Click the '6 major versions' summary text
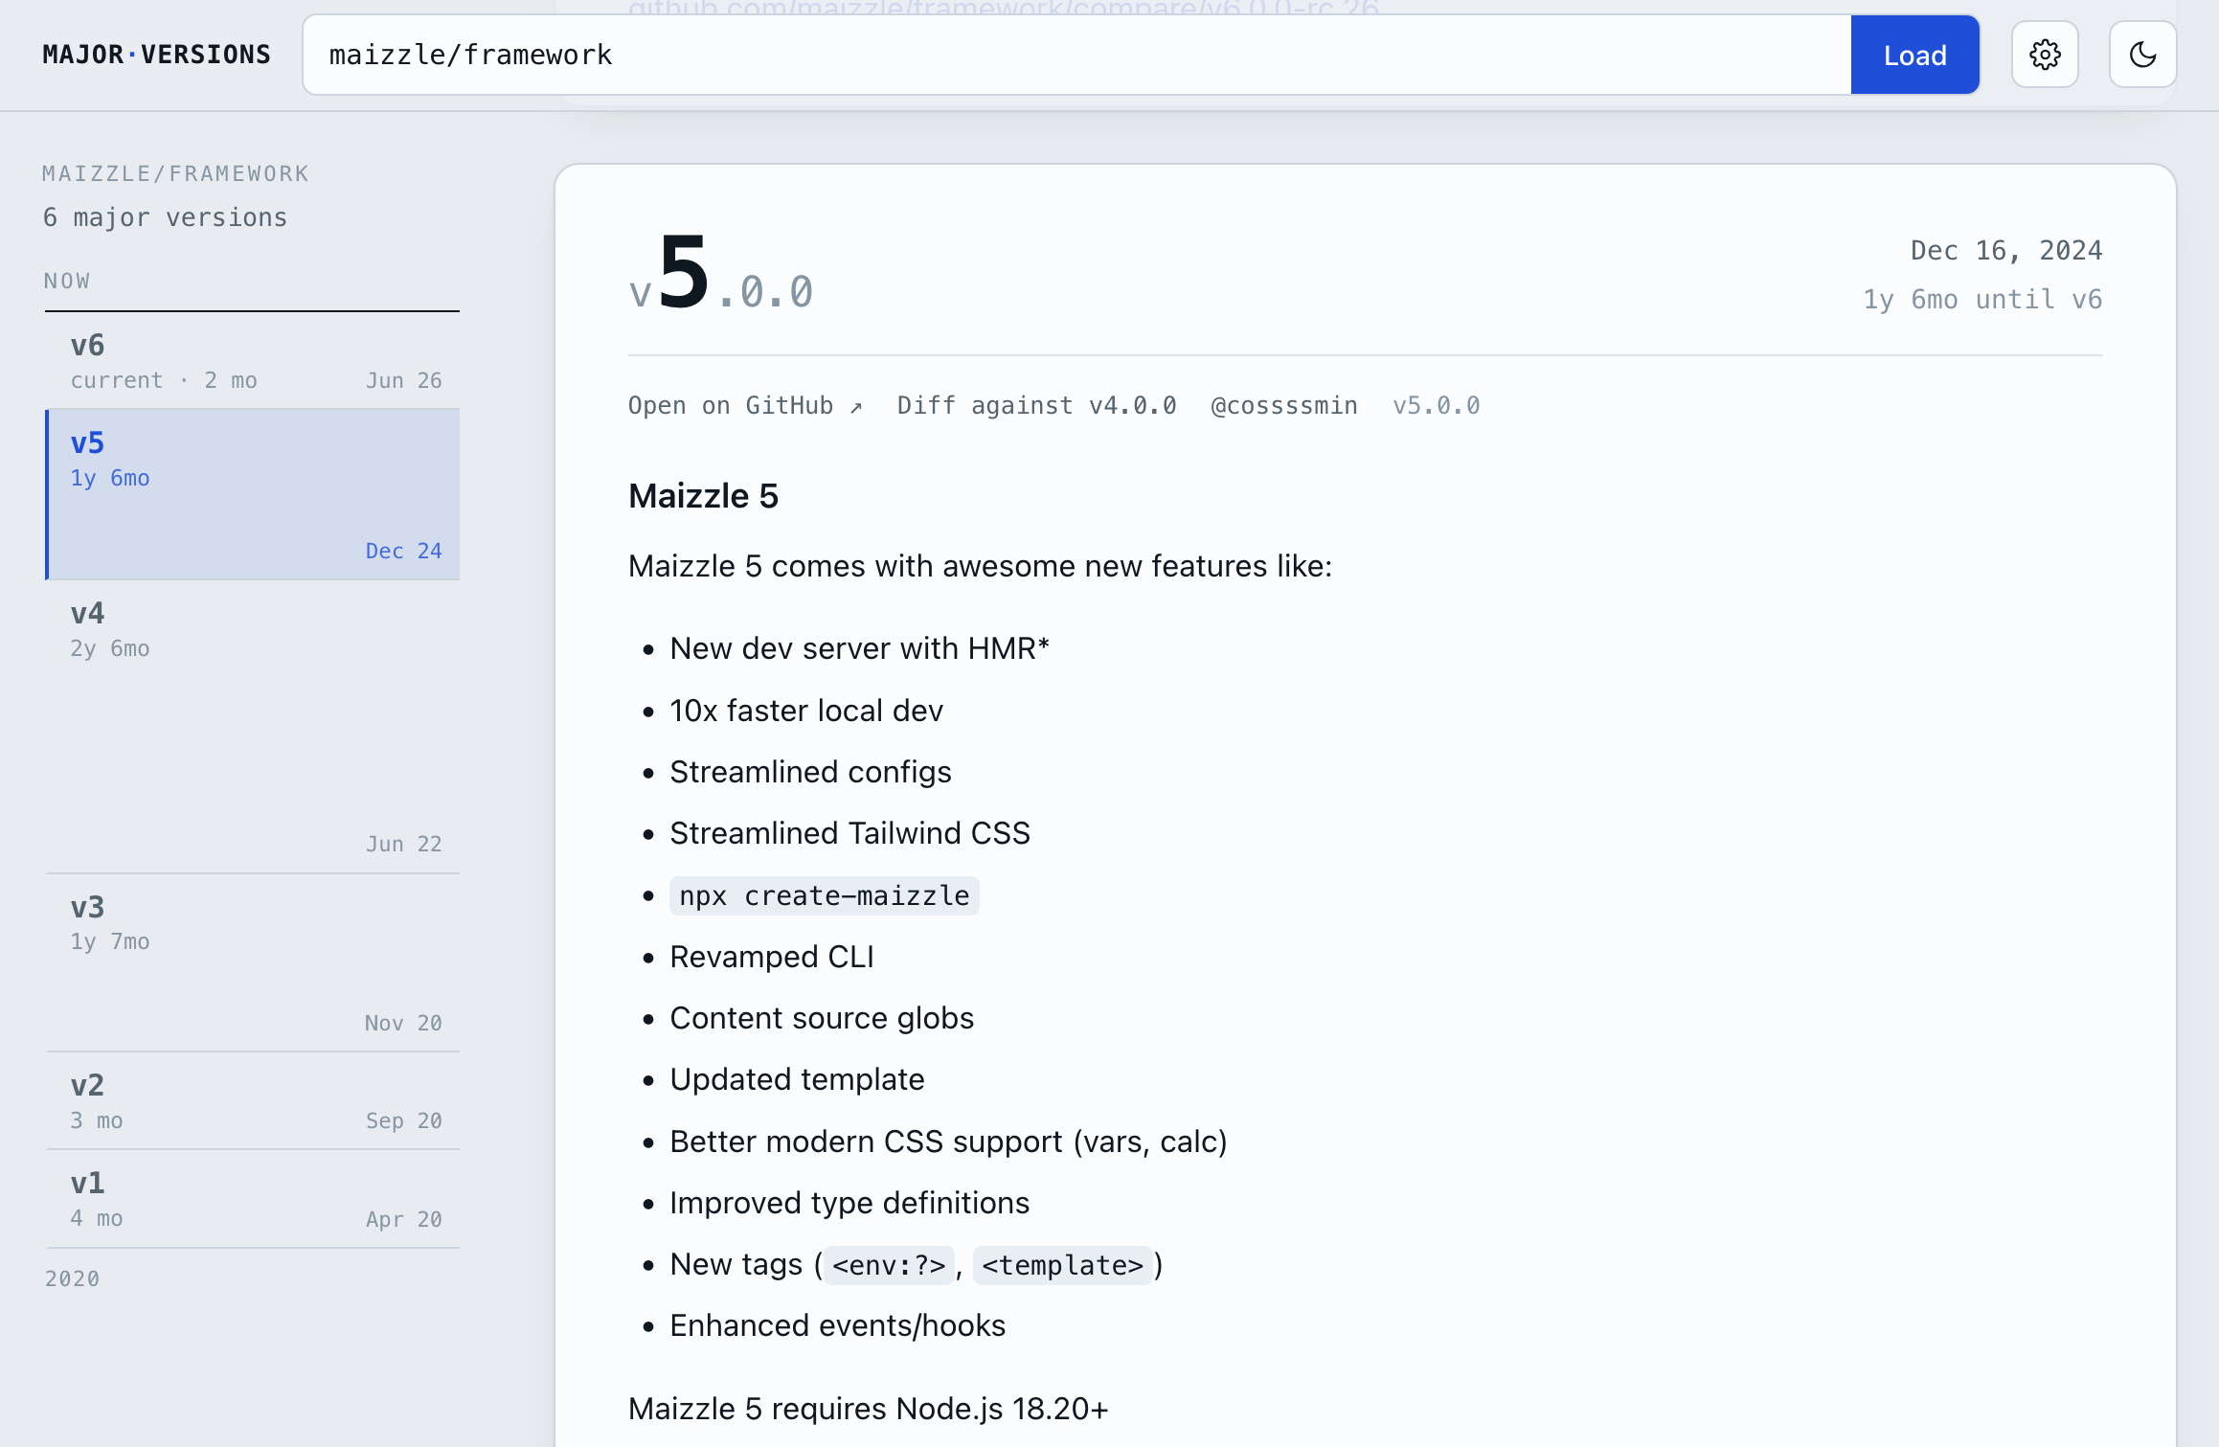The image size is (2219, 1447). point(165,217)
